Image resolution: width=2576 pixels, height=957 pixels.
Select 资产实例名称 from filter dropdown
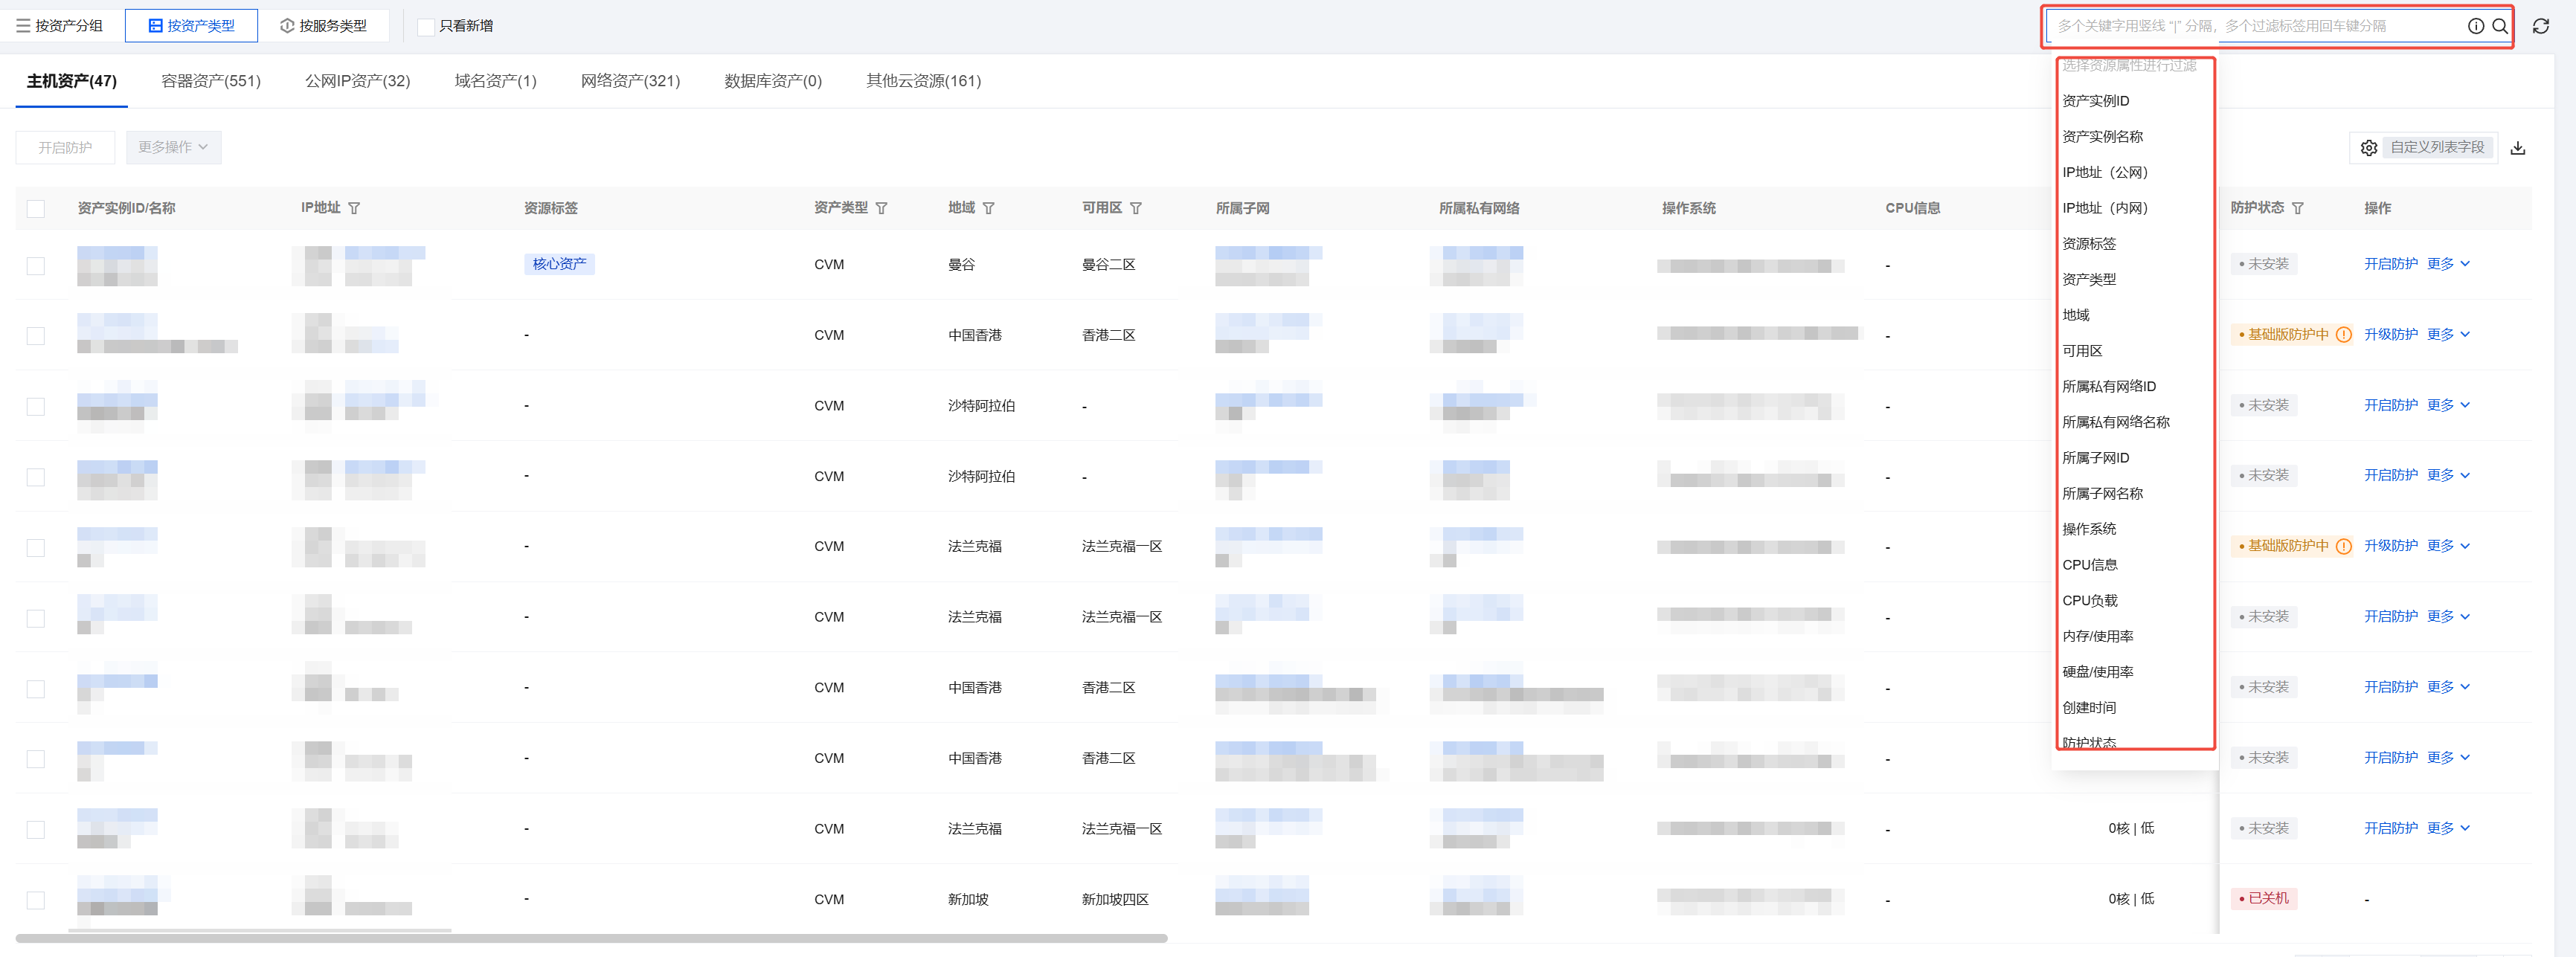click(x=2102, y=136)
